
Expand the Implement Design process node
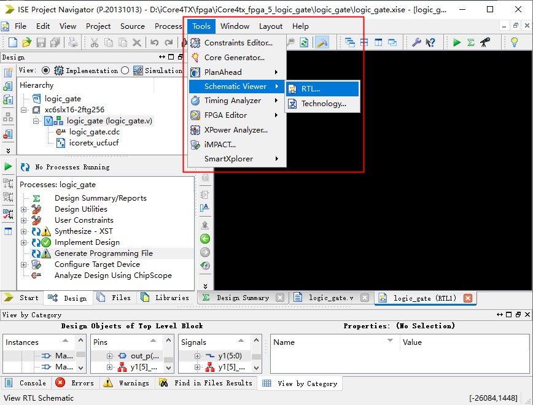point(24,242)
